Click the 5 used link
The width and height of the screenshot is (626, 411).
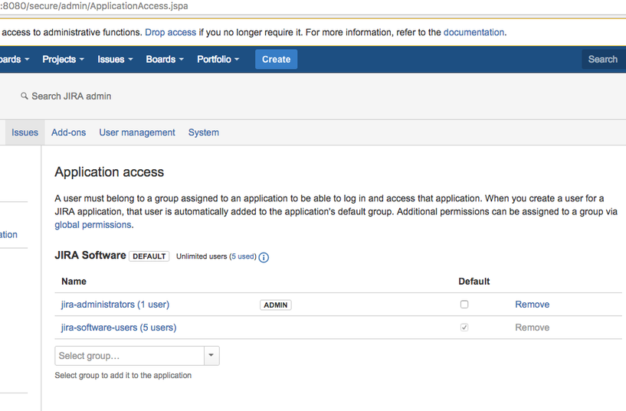[x=243, y=256]
